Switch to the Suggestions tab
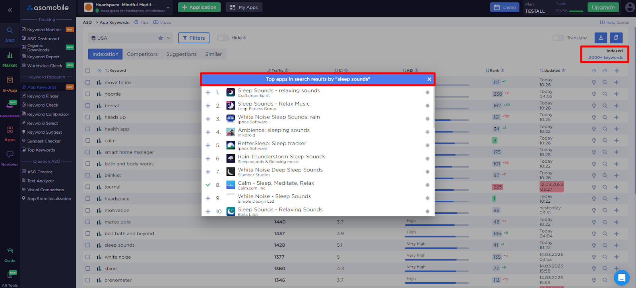636x288 pixels. [181, 54]
